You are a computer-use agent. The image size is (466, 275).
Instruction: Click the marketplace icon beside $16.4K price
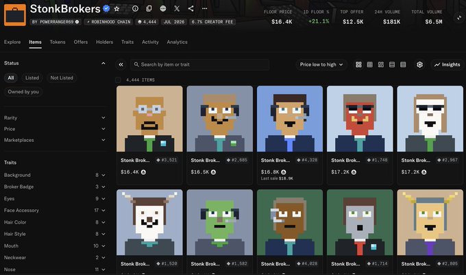point(143,172)
